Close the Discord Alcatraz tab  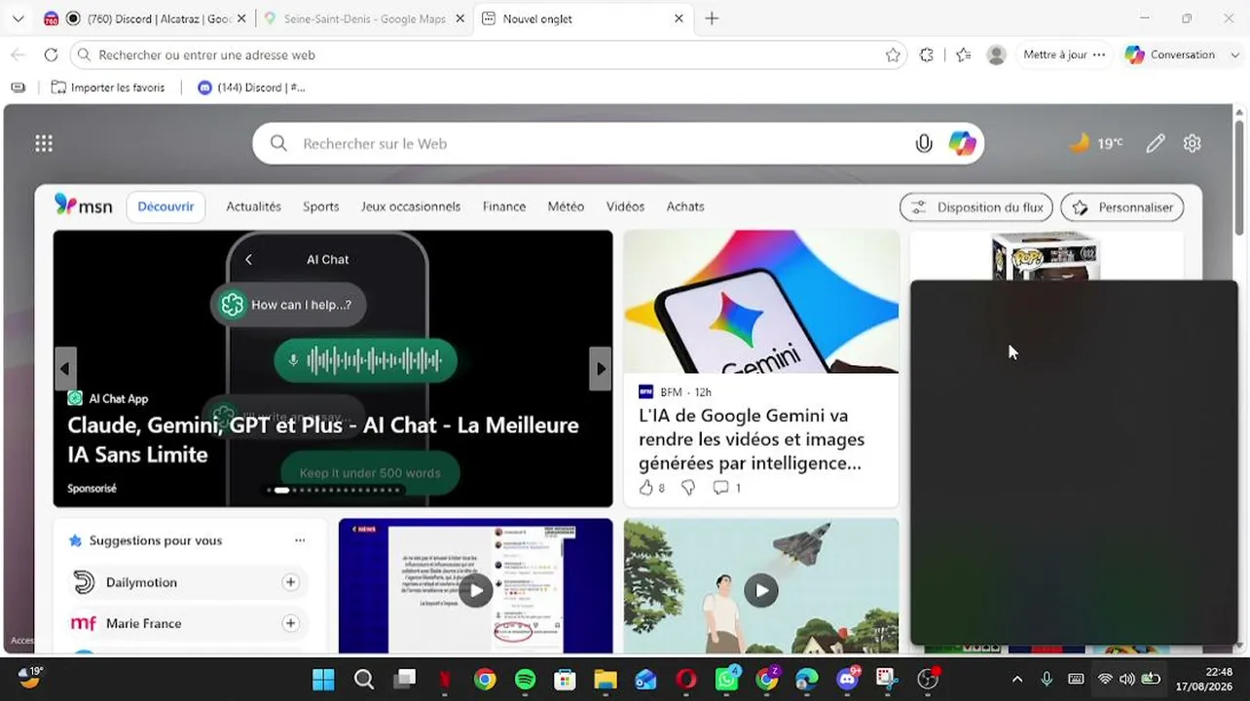click(x=239, y=18)
